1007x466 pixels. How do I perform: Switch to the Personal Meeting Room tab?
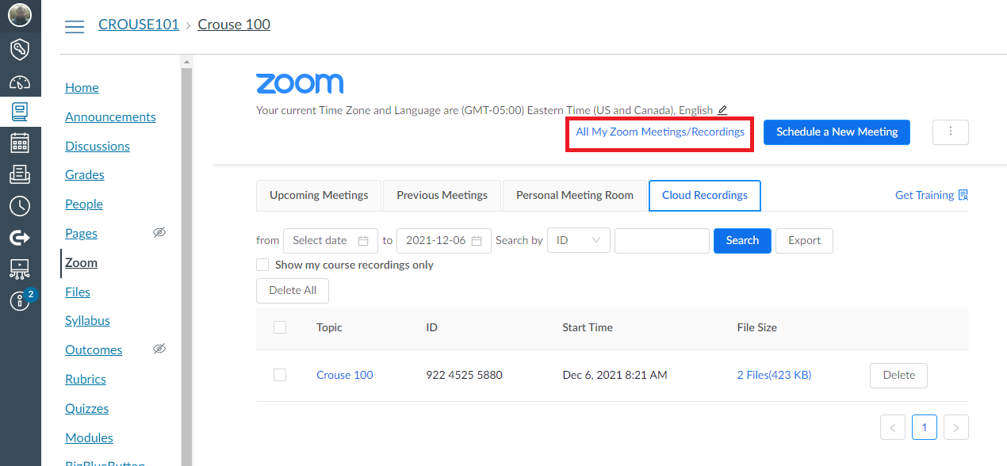[x=575, y=195]
